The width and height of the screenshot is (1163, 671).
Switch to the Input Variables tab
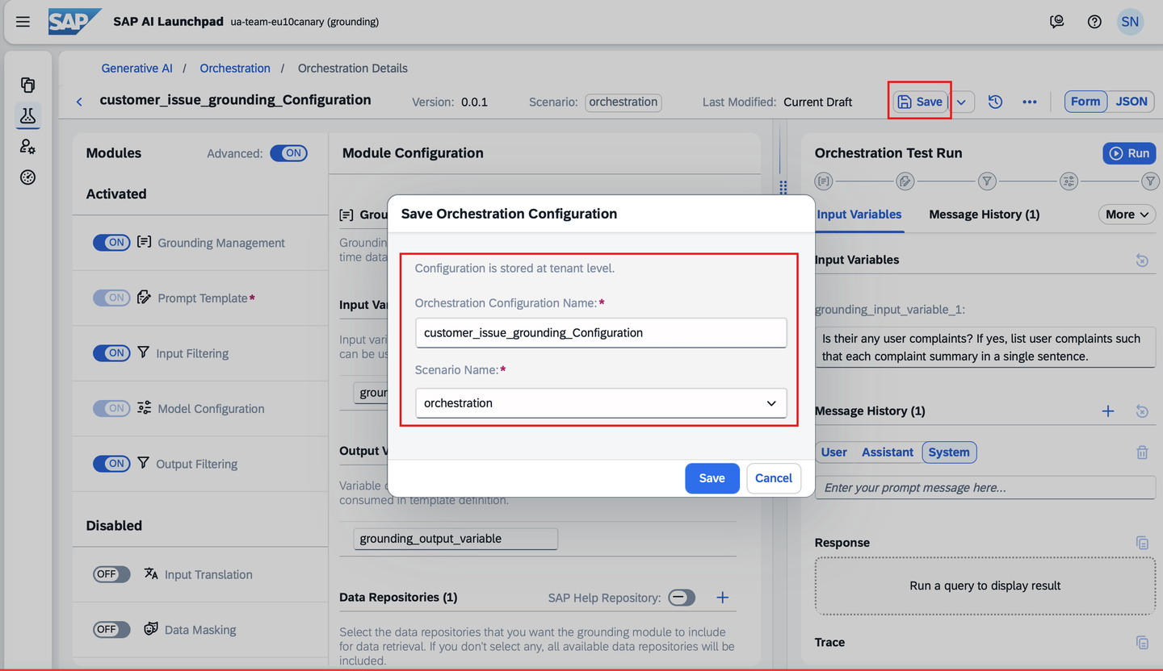click(x=859, y=215)
